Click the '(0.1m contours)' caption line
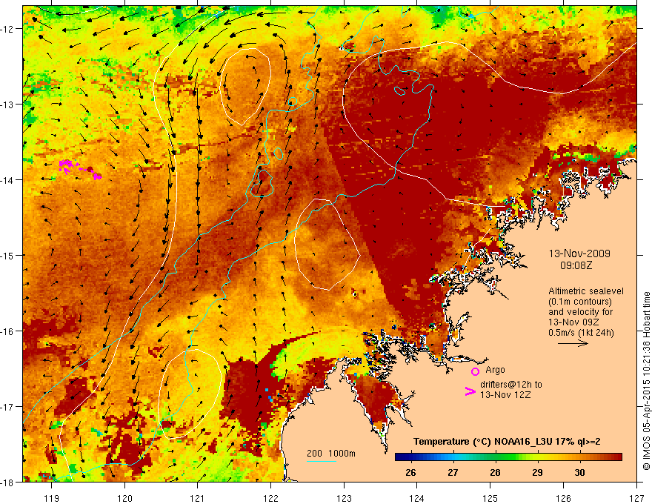Screen dimensions: 652x504 pos(580,302)
